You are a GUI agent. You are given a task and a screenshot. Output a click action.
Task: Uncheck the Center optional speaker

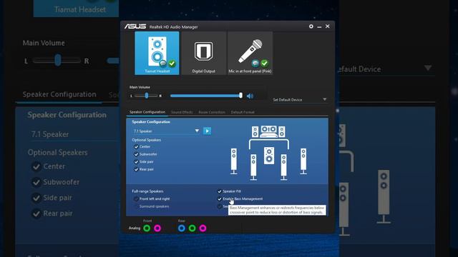tap(136, 147)
